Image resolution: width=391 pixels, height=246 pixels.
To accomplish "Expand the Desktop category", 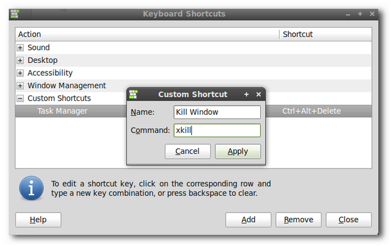I will tap(20, 60).
